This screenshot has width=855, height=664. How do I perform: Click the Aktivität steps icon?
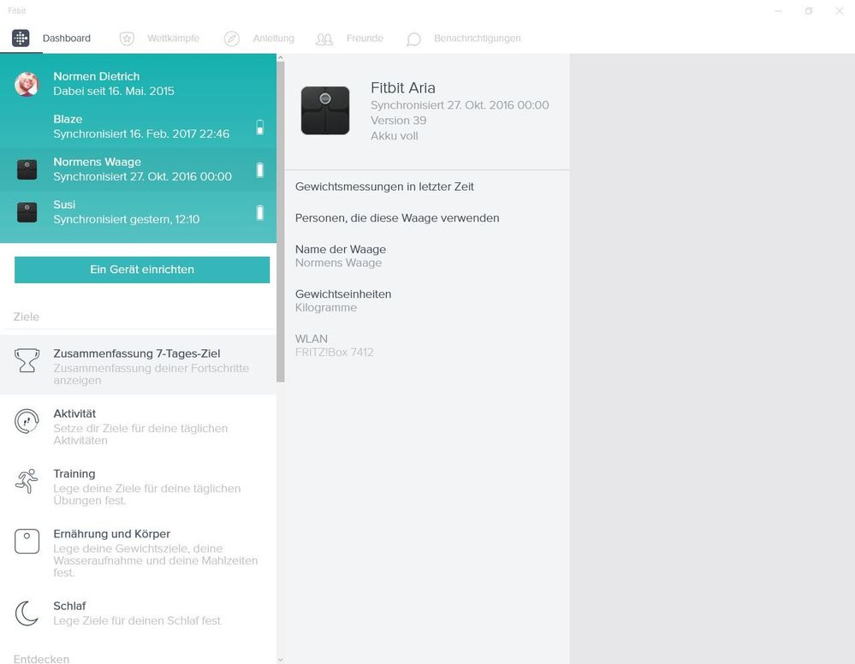(27, 421)
